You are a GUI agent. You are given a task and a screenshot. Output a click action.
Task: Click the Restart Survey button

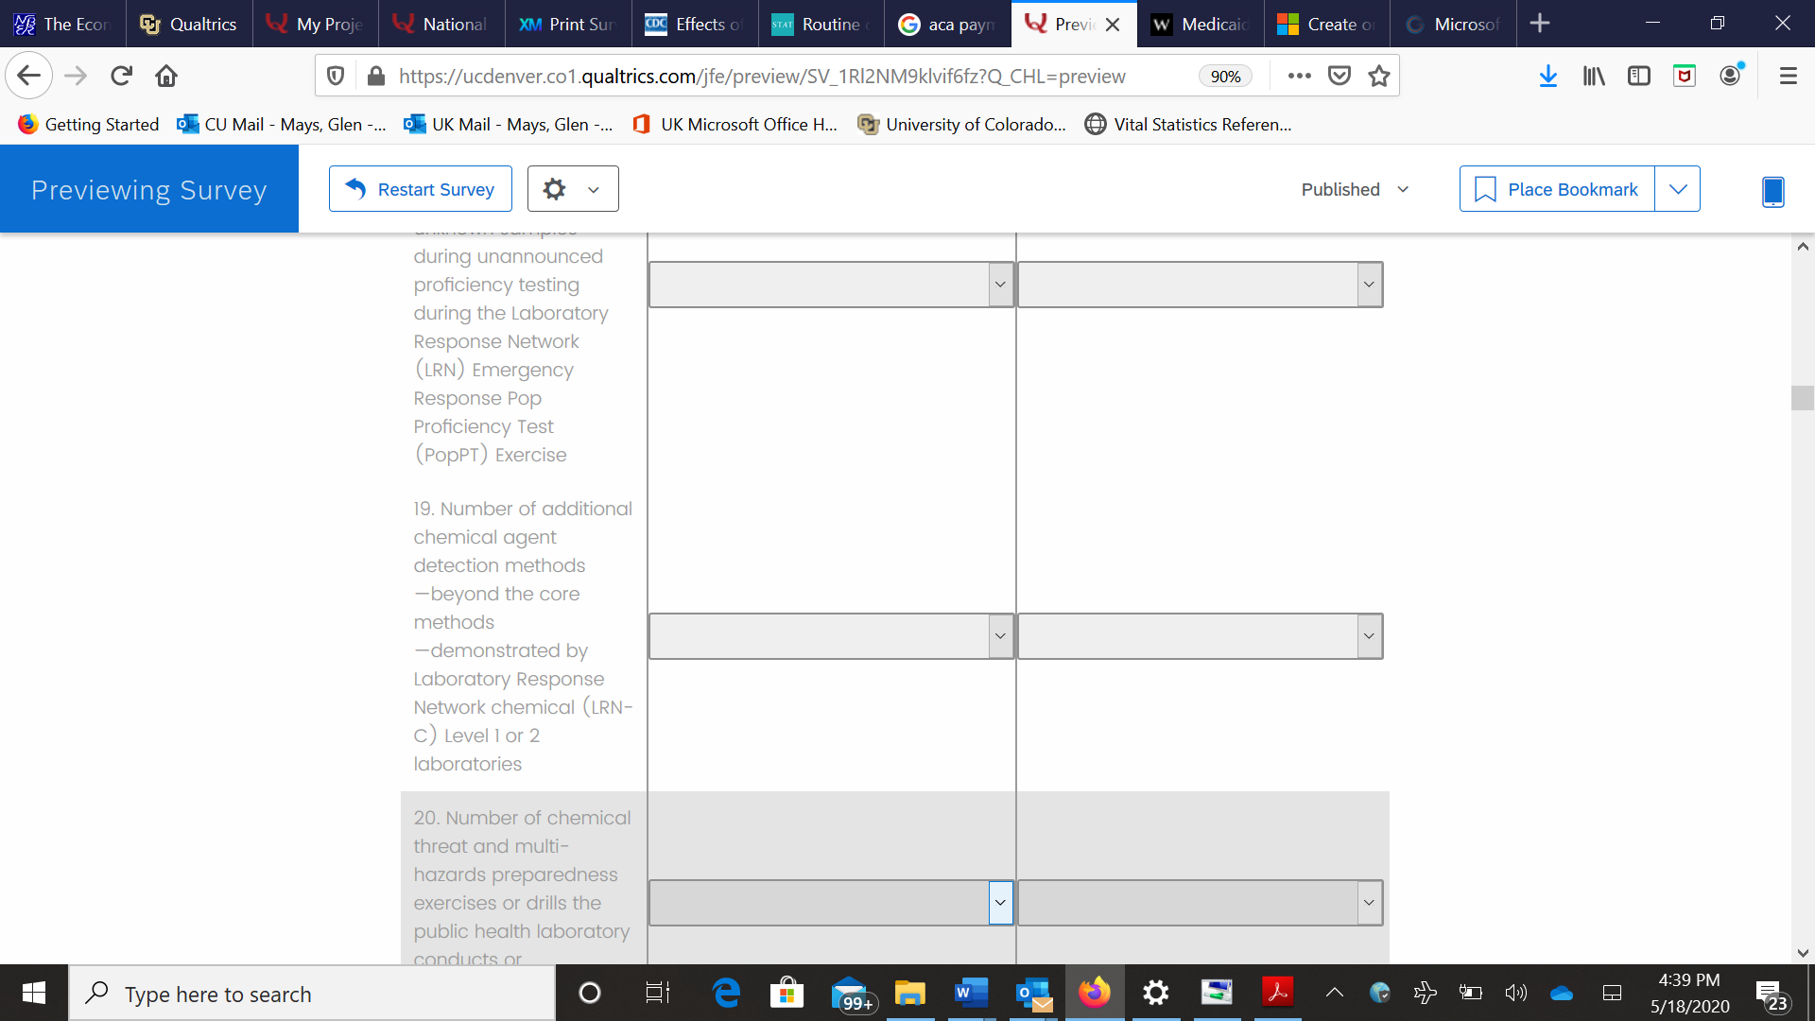pyautogui.click(x=421, y=189)
